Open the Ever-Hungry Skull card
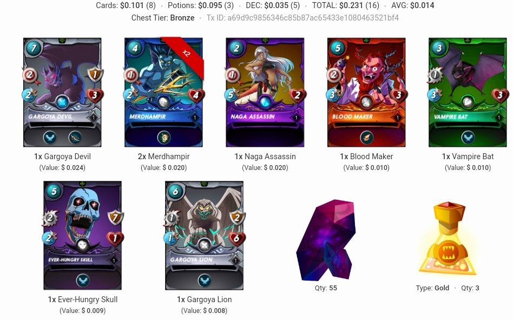 (x=82, y=235)
